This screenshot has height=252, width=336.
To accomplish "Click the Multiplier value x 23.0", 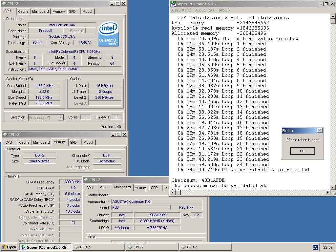I will (44, 92).
